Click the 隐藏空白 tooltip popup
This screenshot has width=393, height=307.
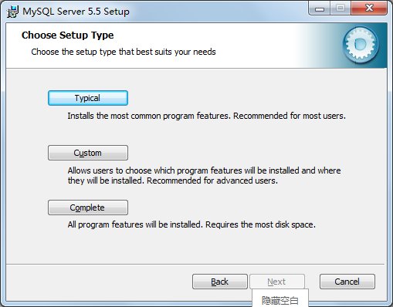tap(280, 299)
